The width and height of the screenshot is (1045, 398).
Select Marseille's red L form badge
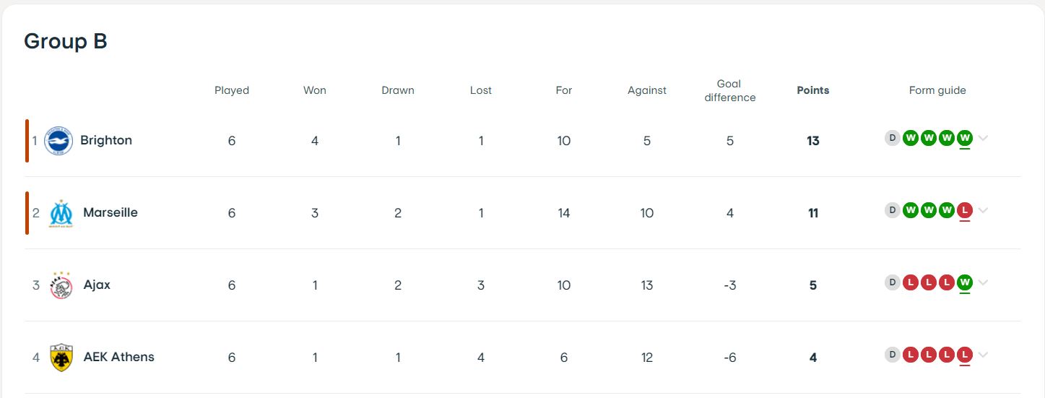[x=964, y=210]
